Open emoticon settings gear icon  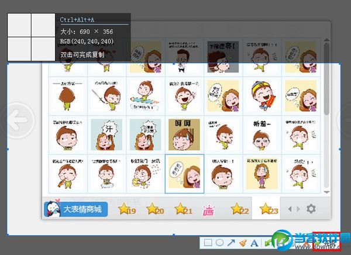coord(311,209)
